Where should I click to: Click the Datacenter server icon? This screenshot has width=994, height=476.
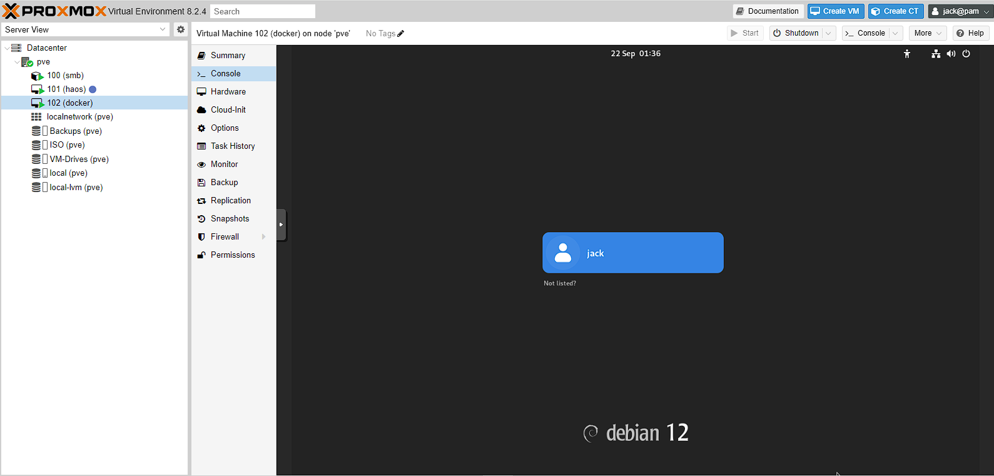pos(17,48)
